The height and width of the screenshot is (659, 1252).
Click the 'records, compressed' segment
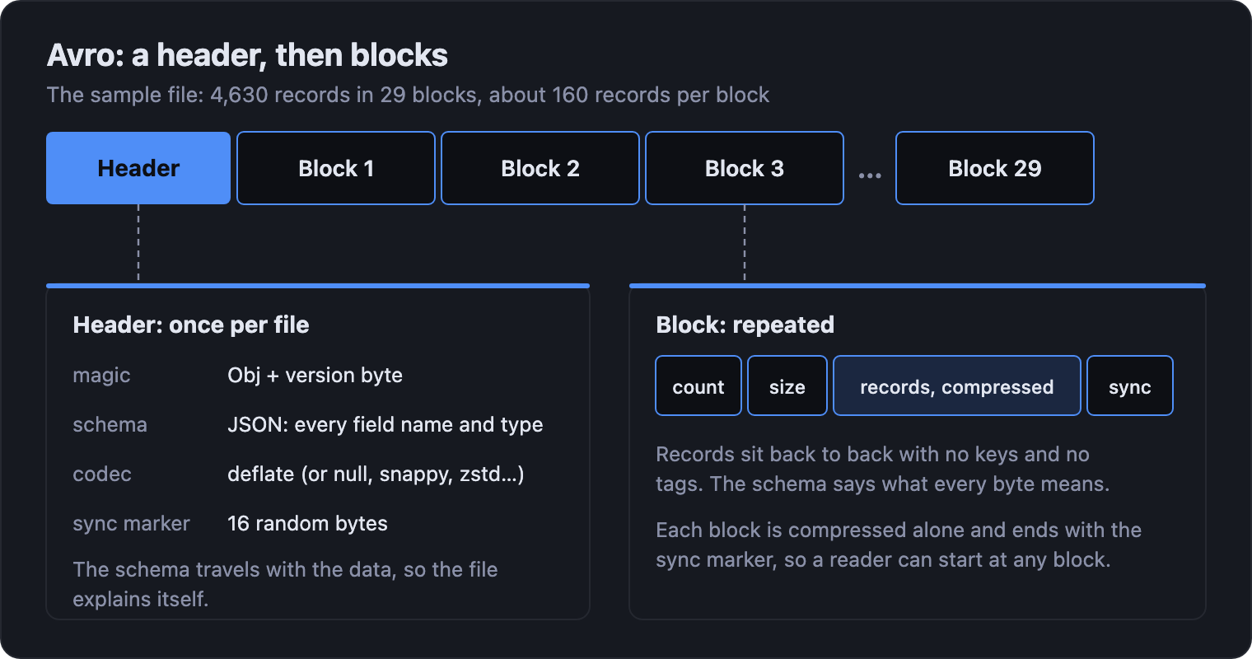click(x=957, y=386)
